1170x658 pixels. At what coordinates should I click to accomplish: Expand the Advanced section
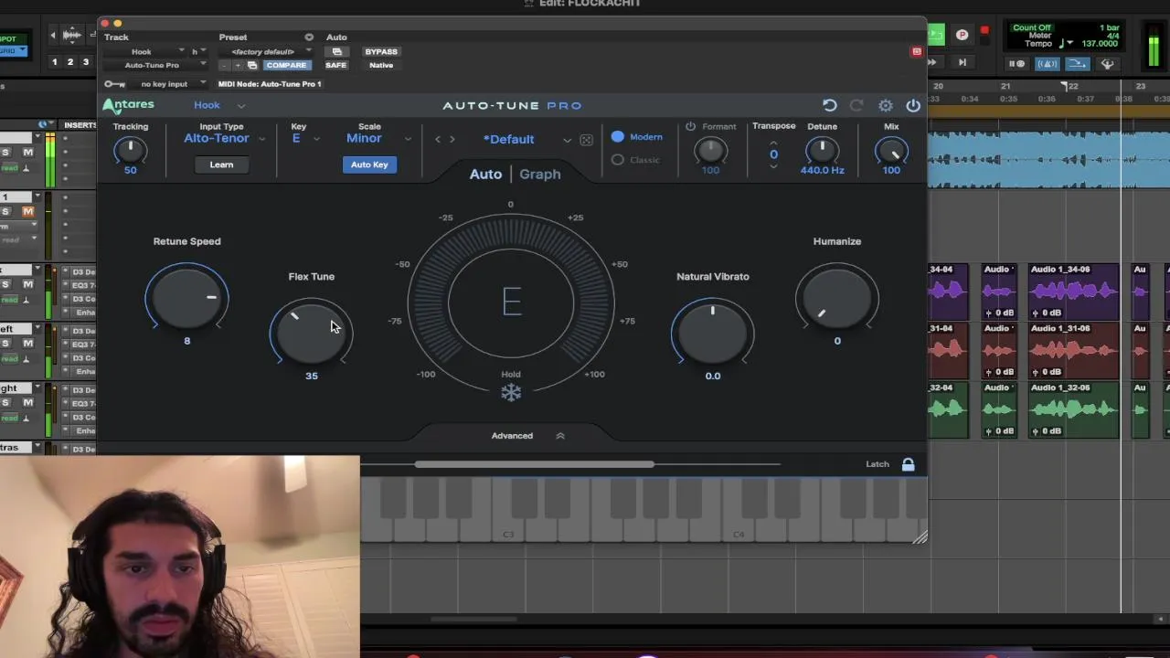tap(527, 436)
